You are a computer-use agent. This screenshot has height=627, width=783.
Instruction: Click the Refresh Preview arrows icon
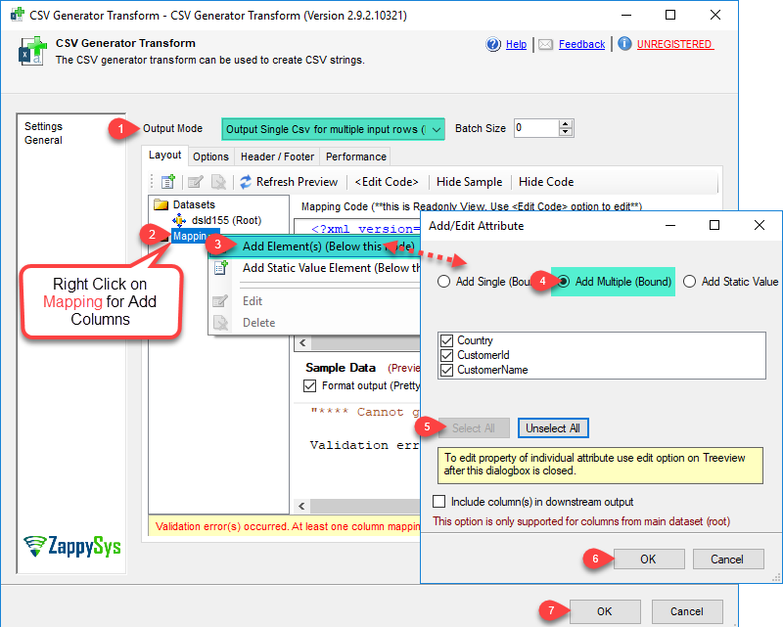[246, 182]
